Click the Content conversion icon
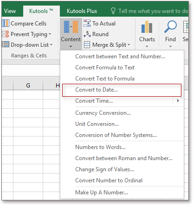193x205 pixels. click(71, 27)
